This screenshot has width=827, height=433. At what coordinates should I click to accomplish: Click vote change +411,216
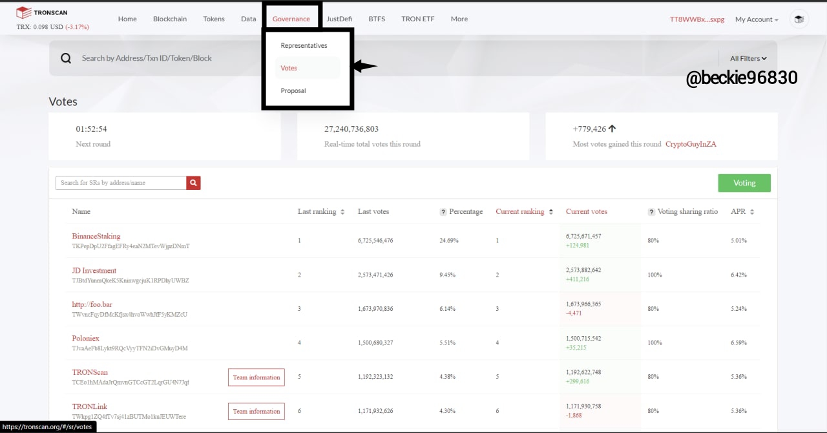pos(578,279)
